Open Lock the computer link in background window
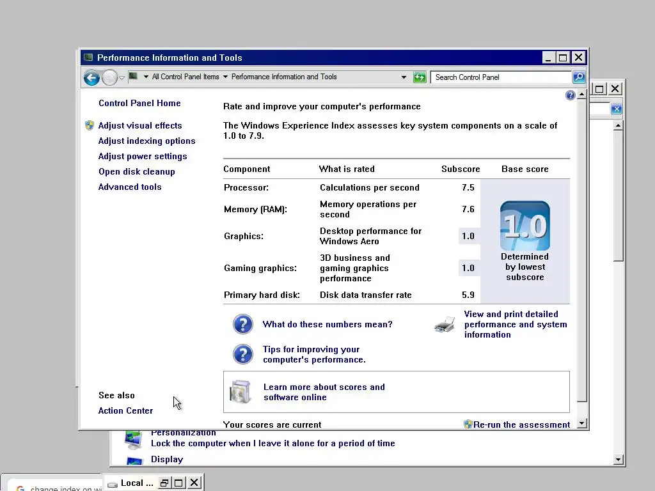The height and width of the screenshot is (491, 655). tap(272, 444)
